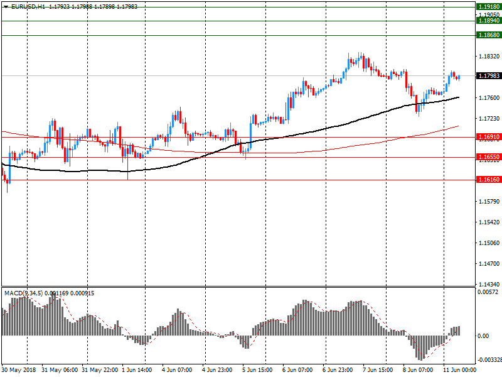Select the 1.16550 red price level label
The width and height of the screenshot is (502, 377).
[489, 157]
